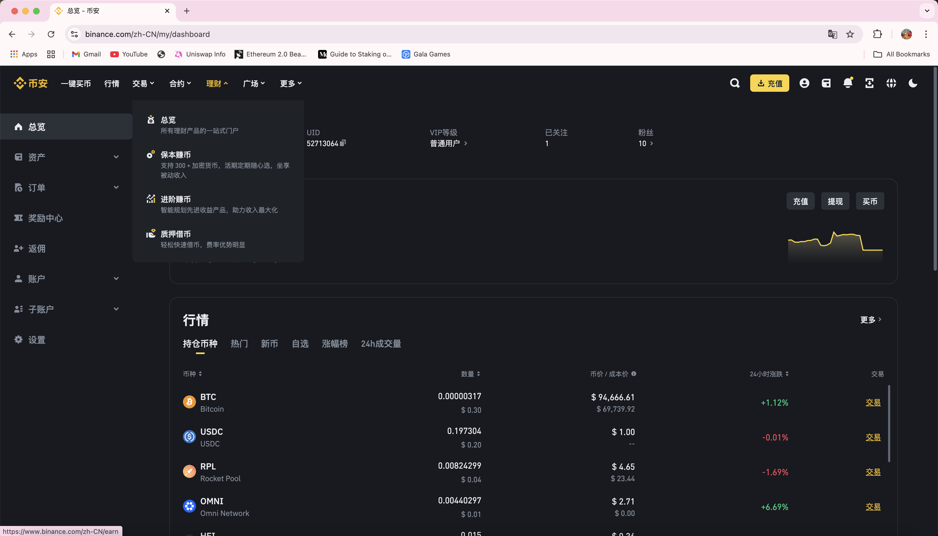Open the tab groups grid icon in bookmarks bar
This screenshot has height=536, width=938.
pos(51,54)
